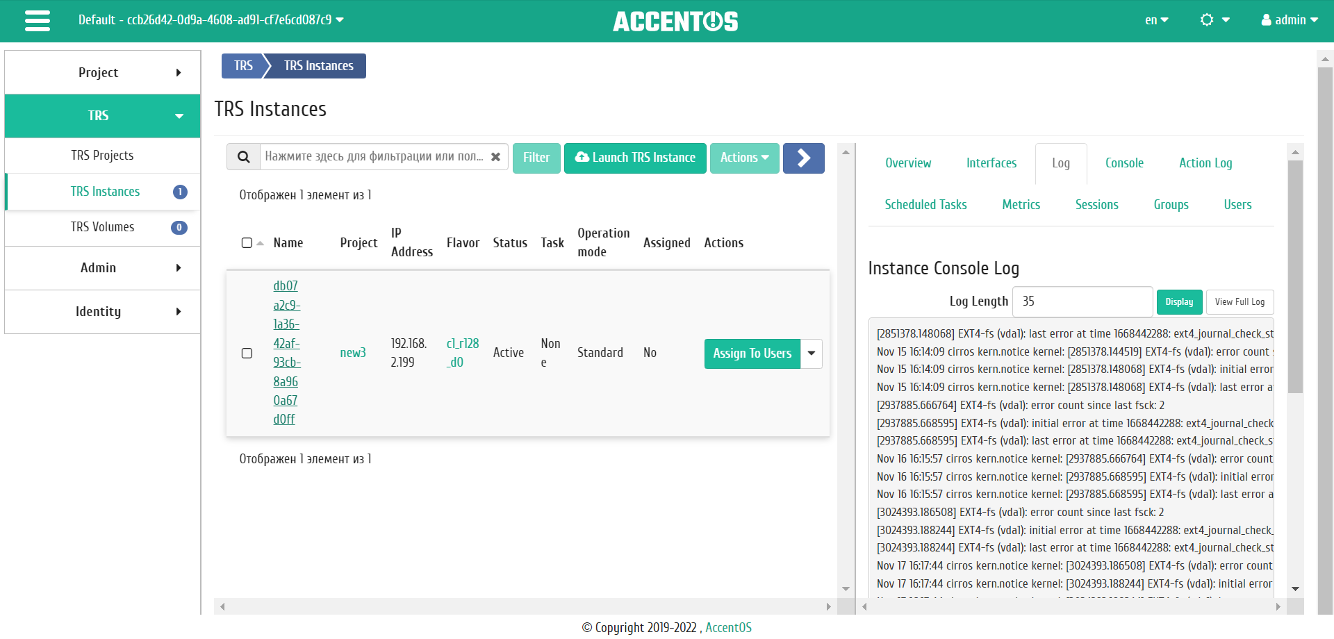Sort by Name column arrow
Image resolution: width=1334 pixels, height=639 pixels.
[x=261, y=243]
